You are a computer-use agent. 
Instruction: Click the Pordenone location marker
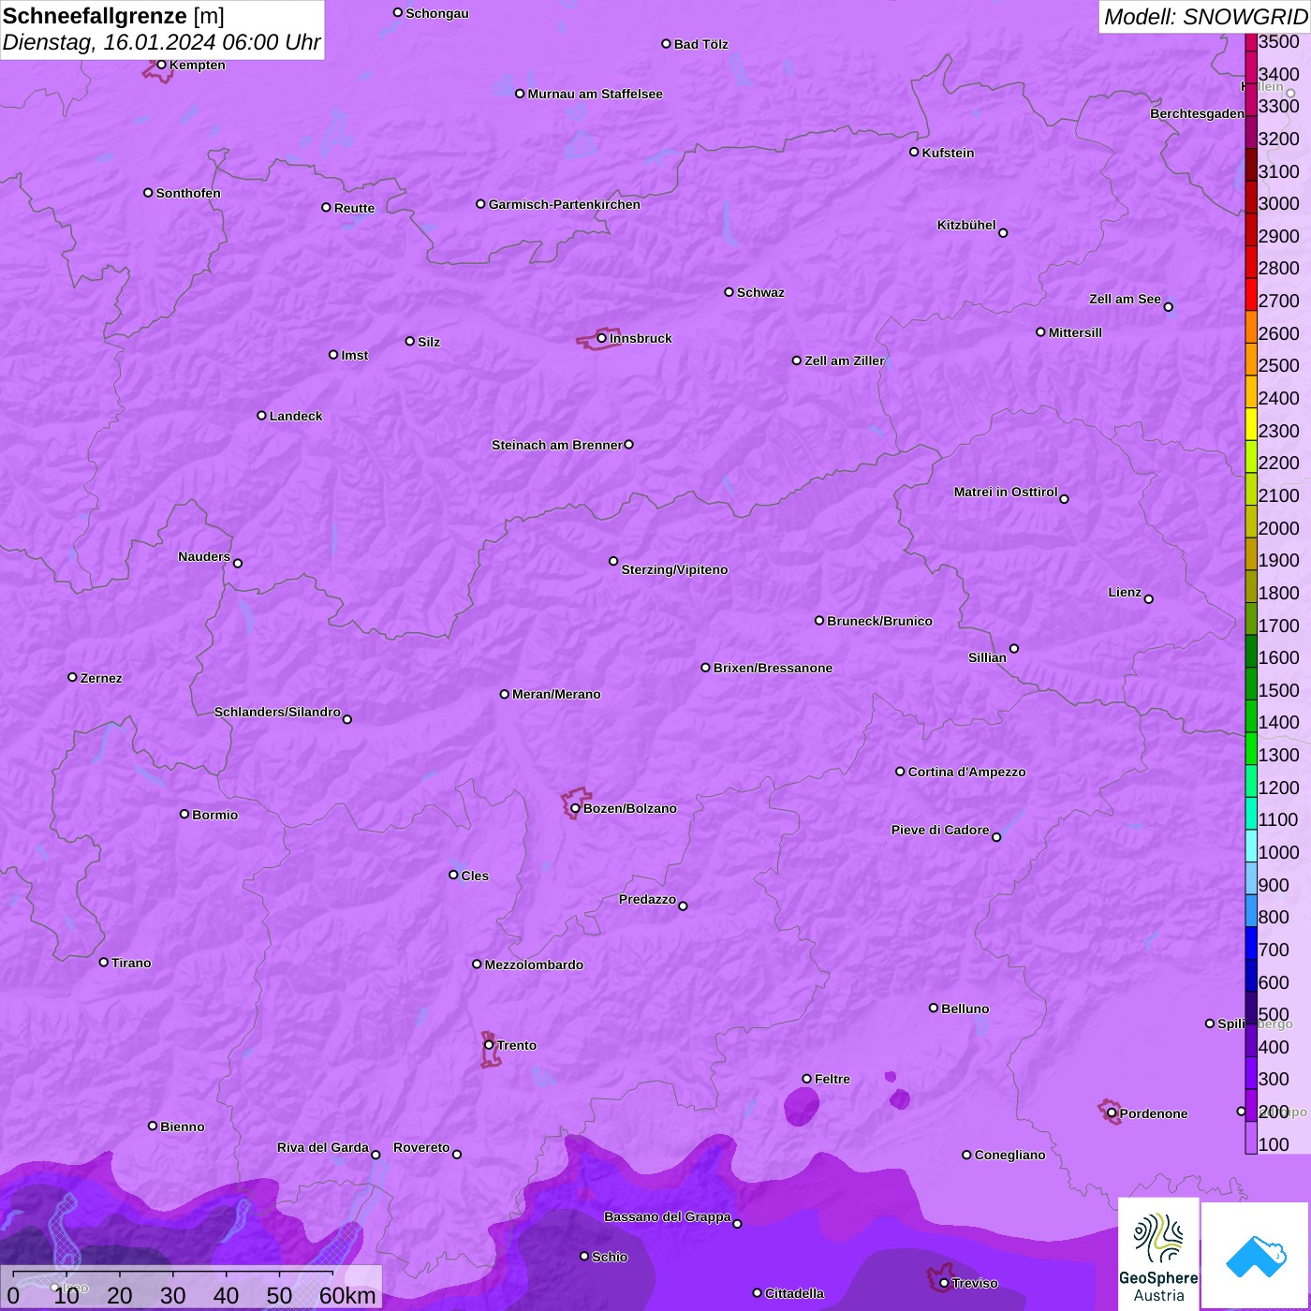[1112, 1113]
